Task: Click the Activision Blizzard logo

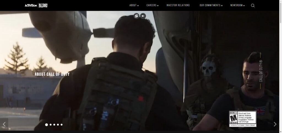Action: (36, 5)
